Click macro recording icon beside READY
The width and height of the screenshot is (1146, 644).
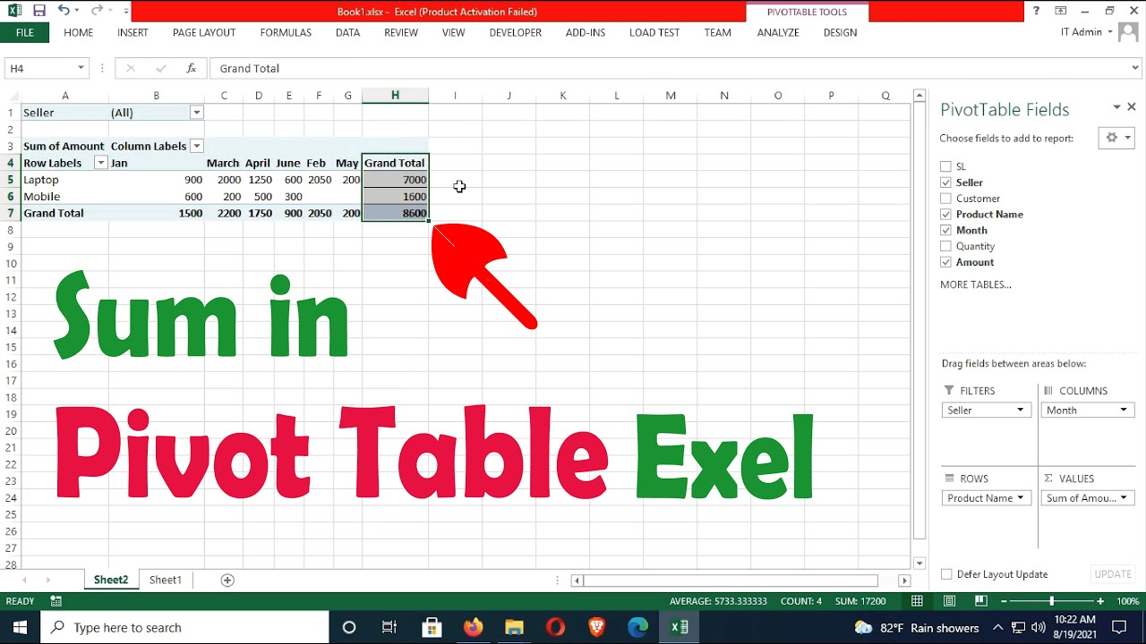coord(56,601)
